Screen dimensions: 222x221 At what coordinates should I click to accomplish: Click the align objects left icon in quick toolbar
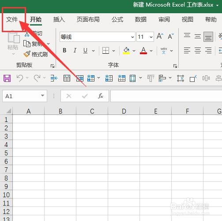coord(162,78)
